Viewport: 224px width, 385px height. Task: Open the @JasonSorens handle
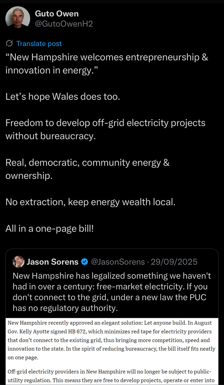(117, 262)
